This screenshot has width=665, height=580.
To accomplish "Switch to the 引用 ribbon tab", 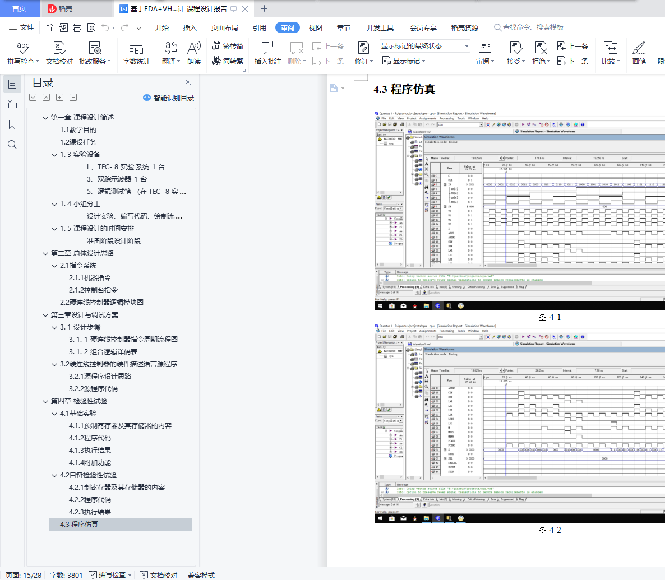I will pyautogui.click(x=260, y=27).
